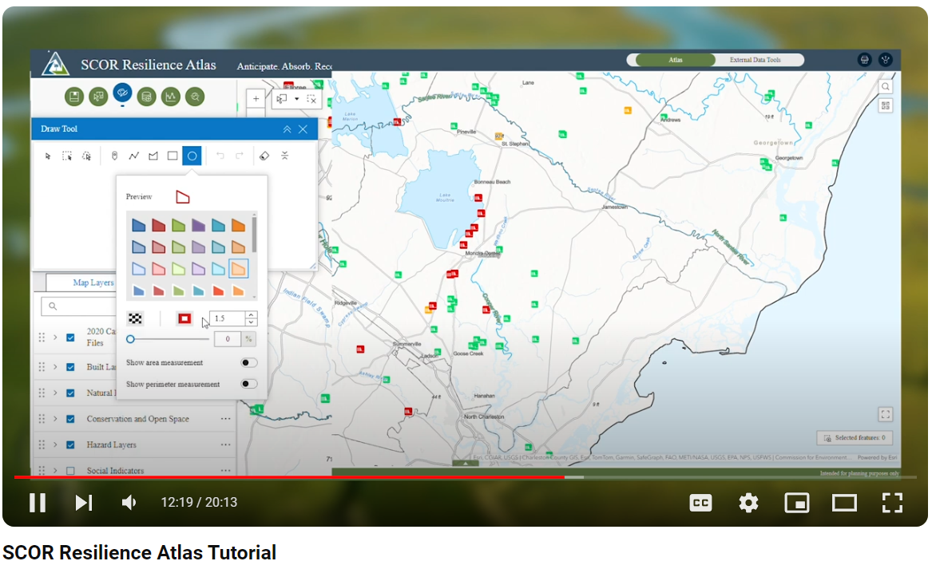Image resolution: width=932 pixels, height=565 pixels.
Task: Collapse the Draw Tool panel with the chevron
Action: [x=287, y=128]
